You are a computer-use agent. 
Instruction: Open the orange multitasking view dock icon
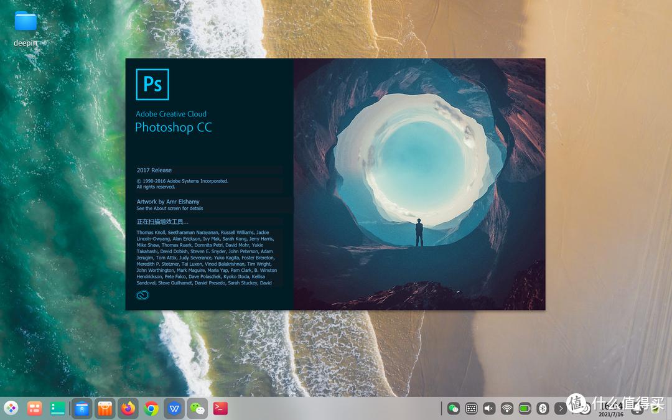34,408
